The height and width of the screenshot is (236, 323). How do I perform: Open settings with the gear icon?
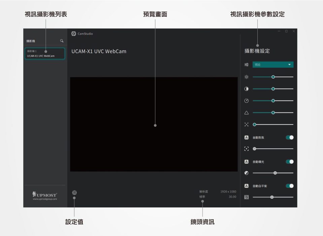click(x=74, y=193)
